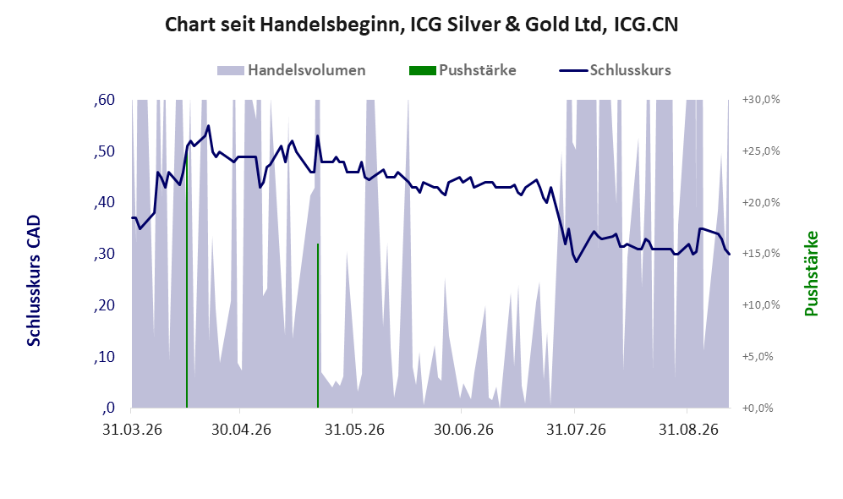The image size is (843, 499).
Task: Click the 31.07.26 date axis label
Action: pyautogui.click(x=576, y=430)
